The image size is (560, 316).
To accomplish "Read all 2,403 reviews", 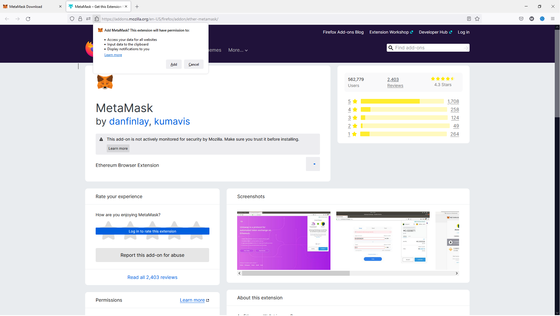I will pyautogui.click(x=152, y=277).
